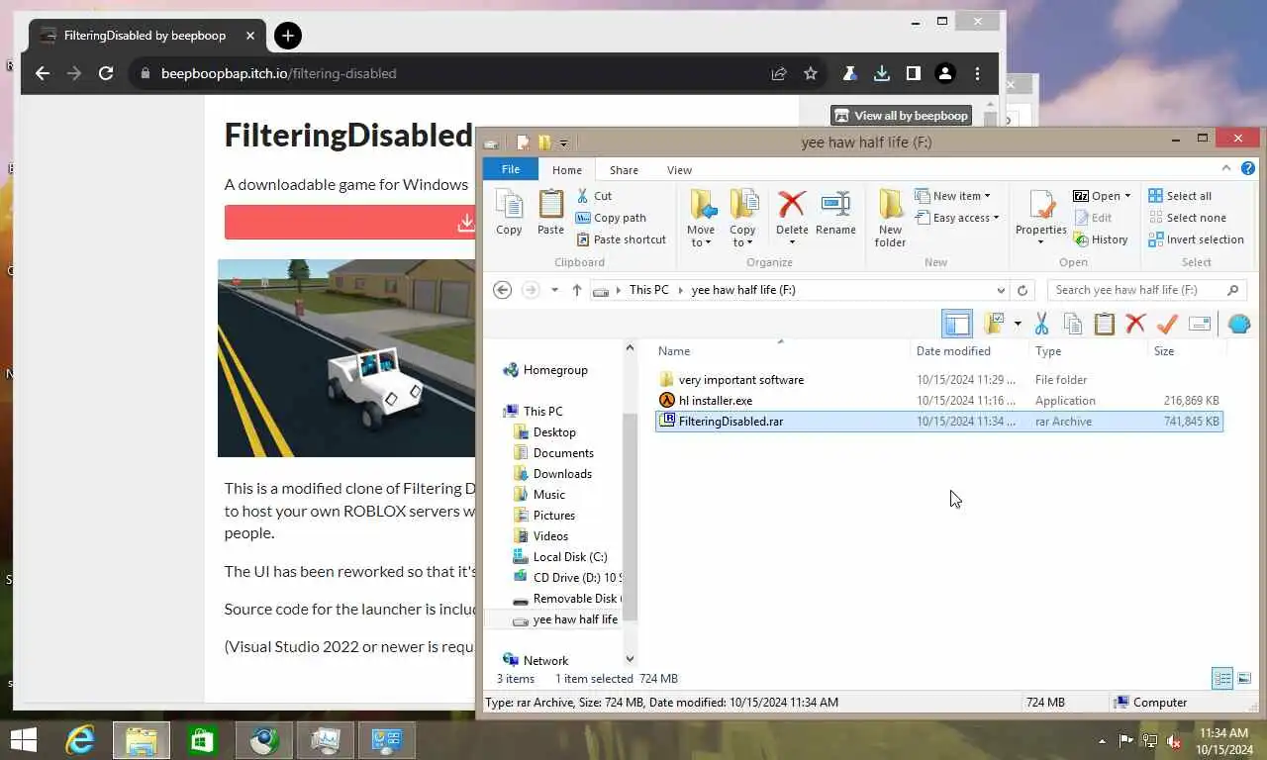Image resolution: width=1267 pixels, height=760 pixels.
Task: Bookmark the page with the star icon
Action: click(811, 73)
